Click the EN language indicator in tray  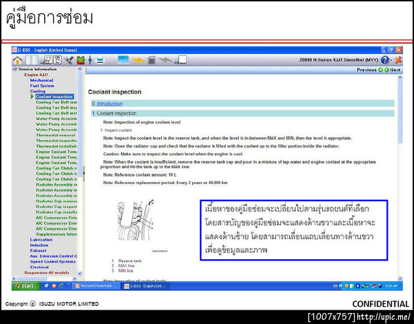pos(335,286)
